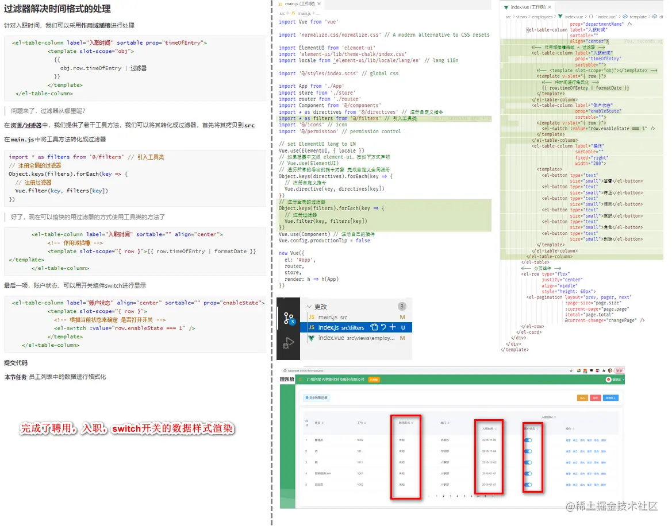Screen dimensions: 672x526
Task: Click the JS file icon beside main.js src
Action: pos(312,317)
